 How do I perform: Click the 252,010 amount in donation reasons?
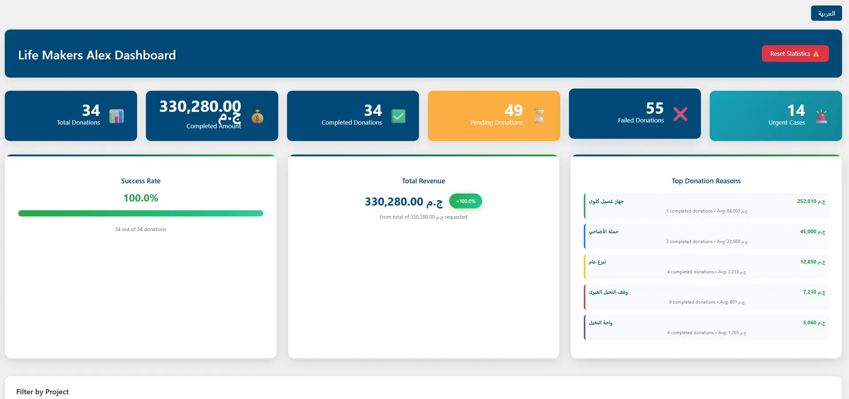pos(811,201)
